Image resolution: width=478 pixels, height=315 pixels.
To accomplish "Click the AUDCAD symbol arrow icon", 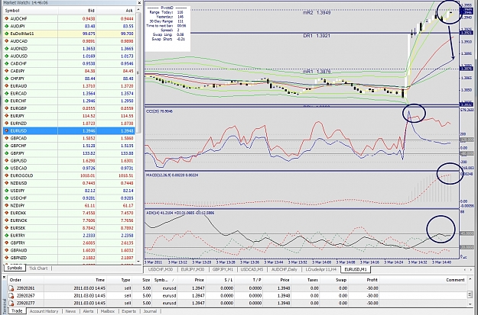I will [x=6, y=41].
